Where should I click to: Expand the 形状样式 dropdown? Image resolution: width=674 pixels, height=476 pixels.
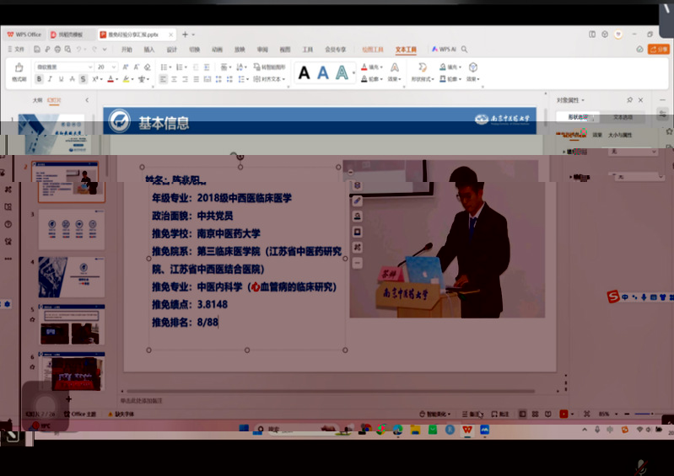(423, 79)
